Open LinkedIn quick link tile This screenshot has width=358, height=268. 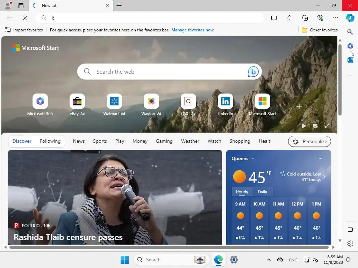(225, 105)
